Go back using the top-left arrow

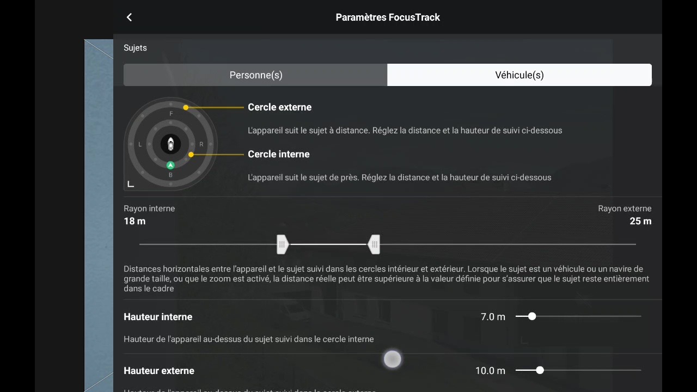coord(129,17)
